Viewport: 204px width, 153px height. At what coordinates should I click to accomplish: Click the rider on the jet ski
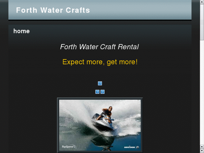click(106, 113)
